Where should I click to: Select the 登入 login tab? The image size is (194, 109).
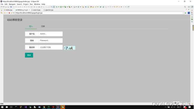tap(31, 26)
